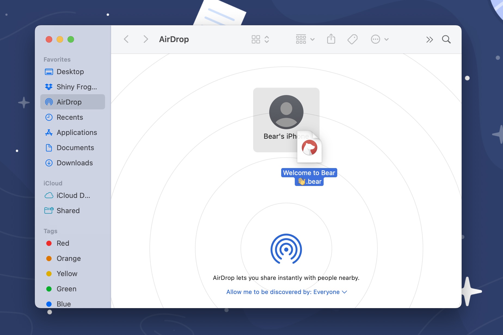This screenshot has width=503, height=335.
Task: Select the Red tag
Action: (63, 243)
